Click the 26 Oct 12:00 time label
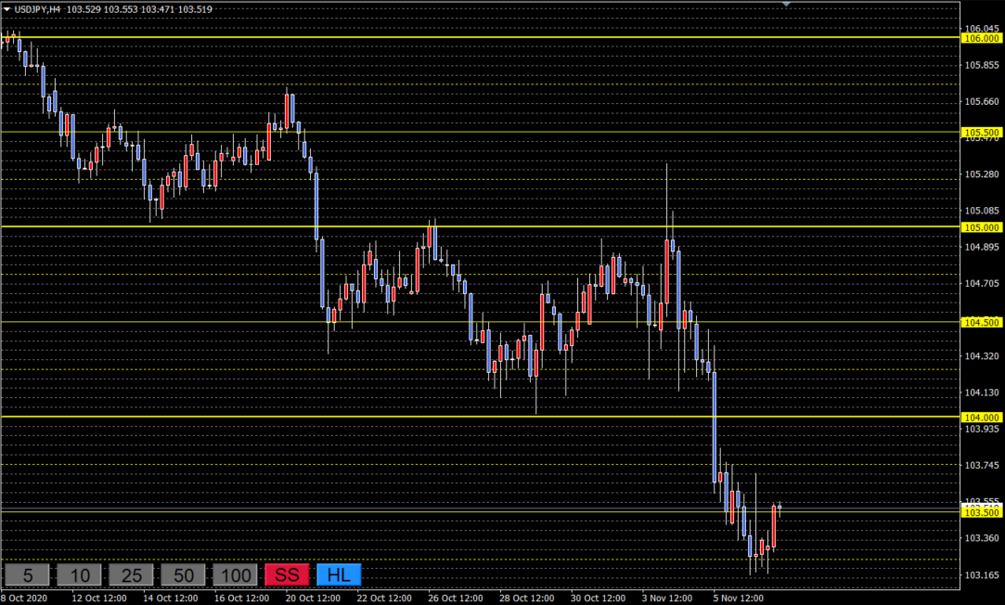Viewport: 1005px width, 605px height. pos(456,598)
